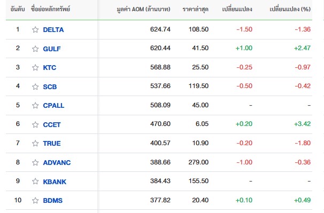Open the KTC symbol link

(50, 68)
